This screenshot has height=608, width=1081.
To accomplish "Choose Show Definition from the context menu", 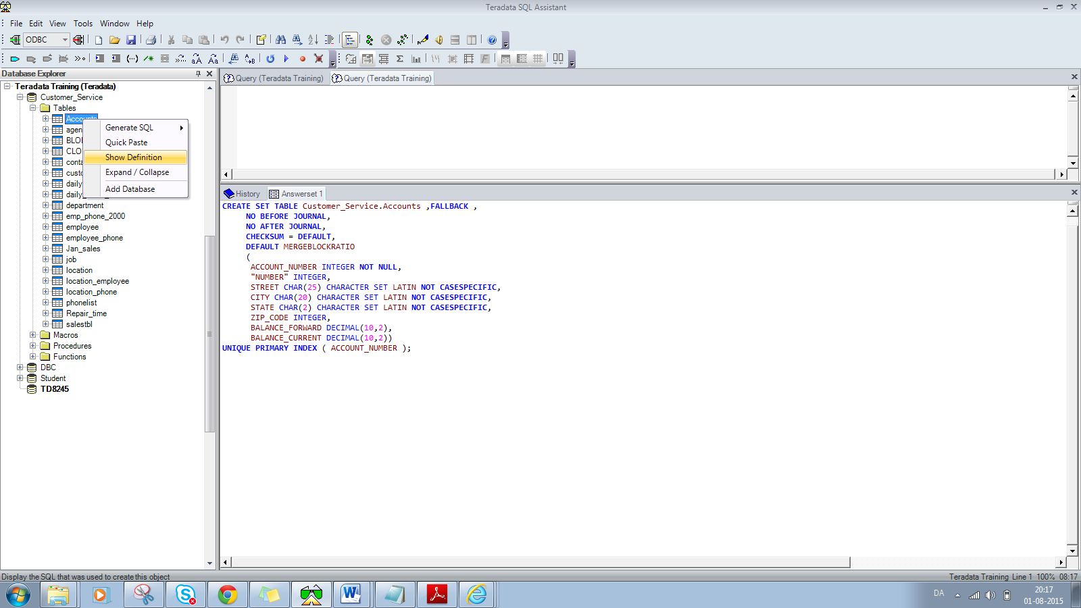I will [133, 157].
